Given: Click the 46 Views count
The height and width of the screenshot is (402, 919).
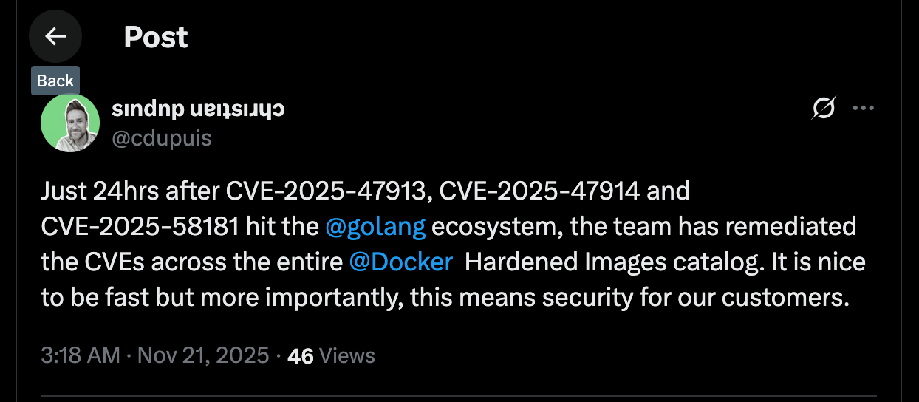Looking at the screenshot, I should (331, 355).
